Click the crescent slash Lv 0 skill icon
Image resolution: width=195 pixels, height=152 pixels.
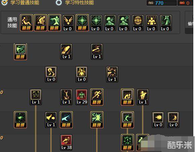pos(173,120)
